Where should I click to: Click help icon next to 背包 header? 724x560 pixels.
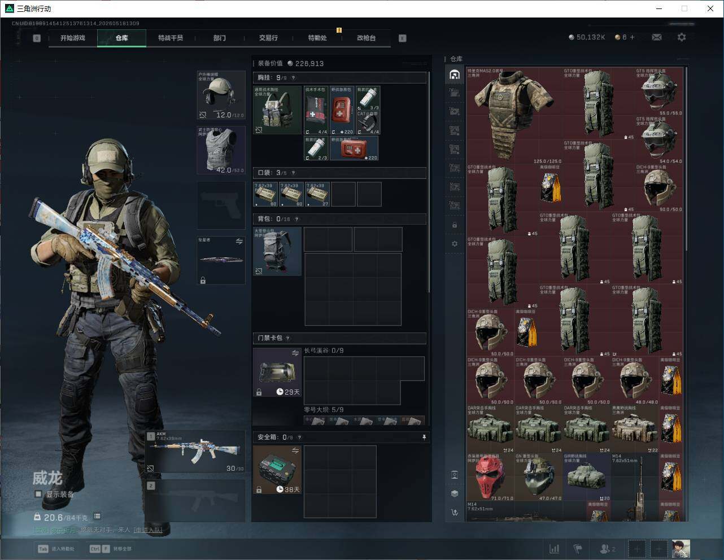tap(296, 219)
